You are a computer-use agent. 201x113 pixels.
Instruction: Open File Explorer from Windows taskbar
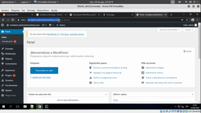point(25,106)
